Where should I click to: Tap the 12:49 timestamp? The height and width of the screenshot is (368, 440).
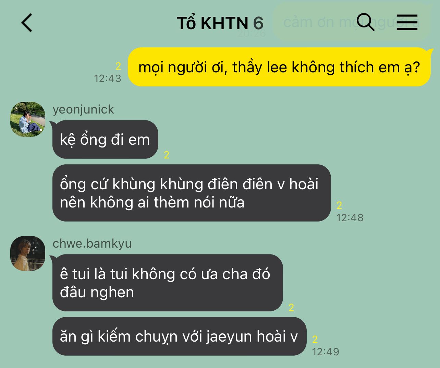pos(326,352)
